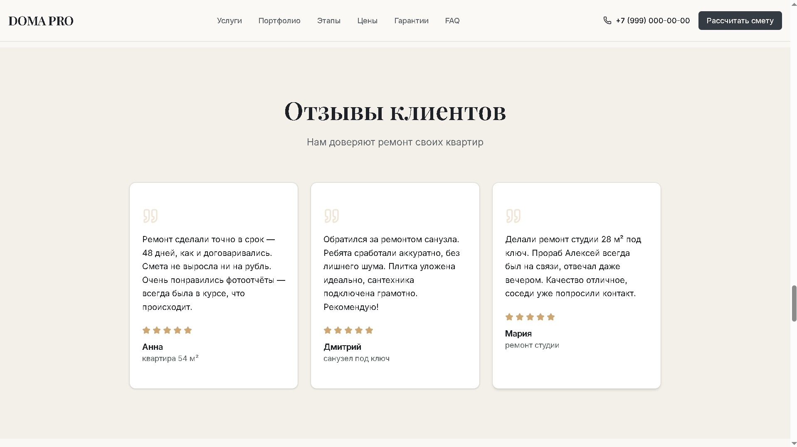Click the quote icon in Дмитрий's review

(331, 216)
